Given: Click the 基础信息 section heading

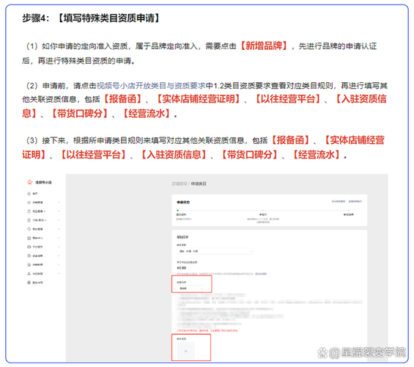Looking at the screenshot, I should click(x=182, y=237).
